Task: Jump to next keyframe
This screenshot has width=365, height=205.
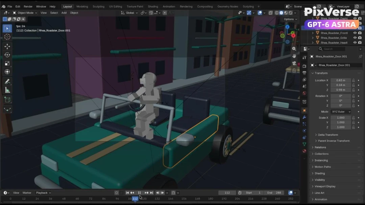Action: (x=146, y=193)
